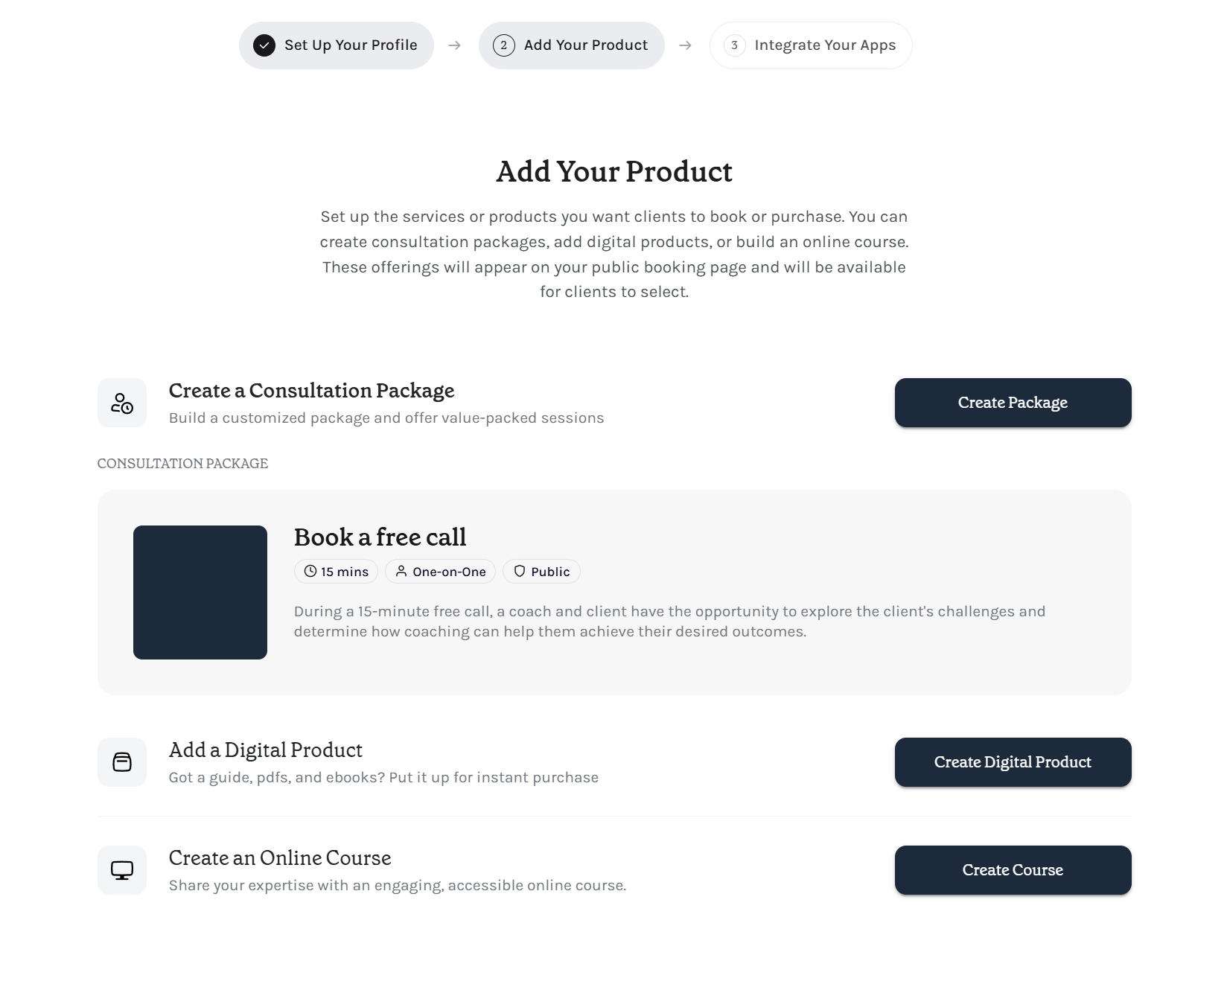Click the arrow before Integrate Your Apps

(686, 45)
